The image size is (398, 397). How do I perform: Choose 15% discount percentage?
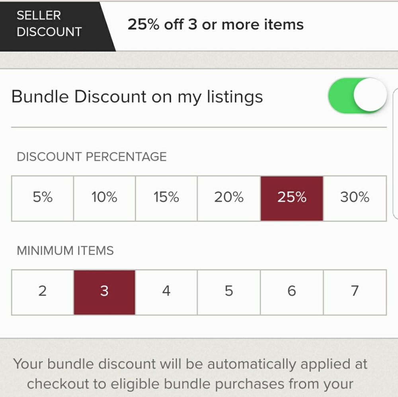(x=166, y=198)
